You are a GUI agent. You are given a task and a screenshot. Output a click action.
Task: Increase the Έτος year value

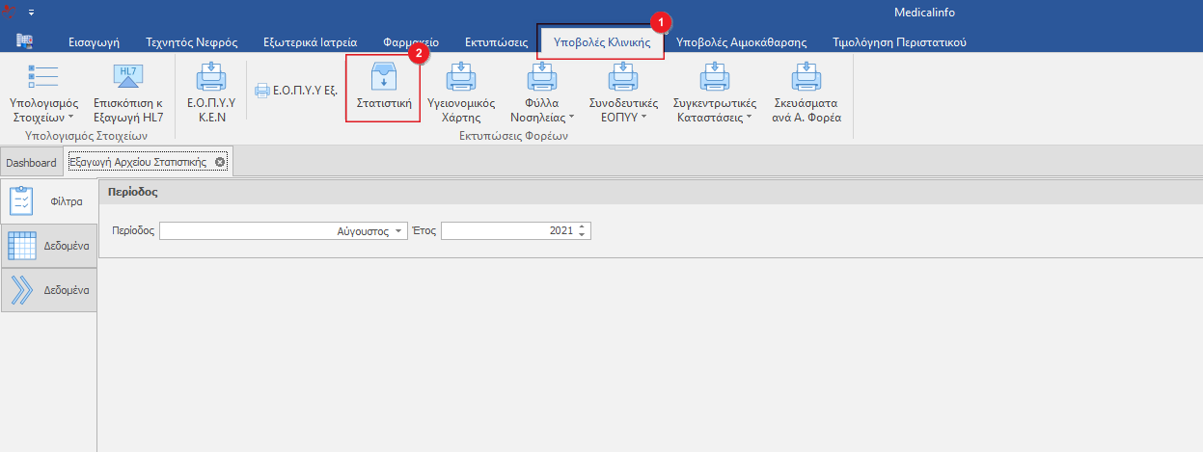pos(582,227)
